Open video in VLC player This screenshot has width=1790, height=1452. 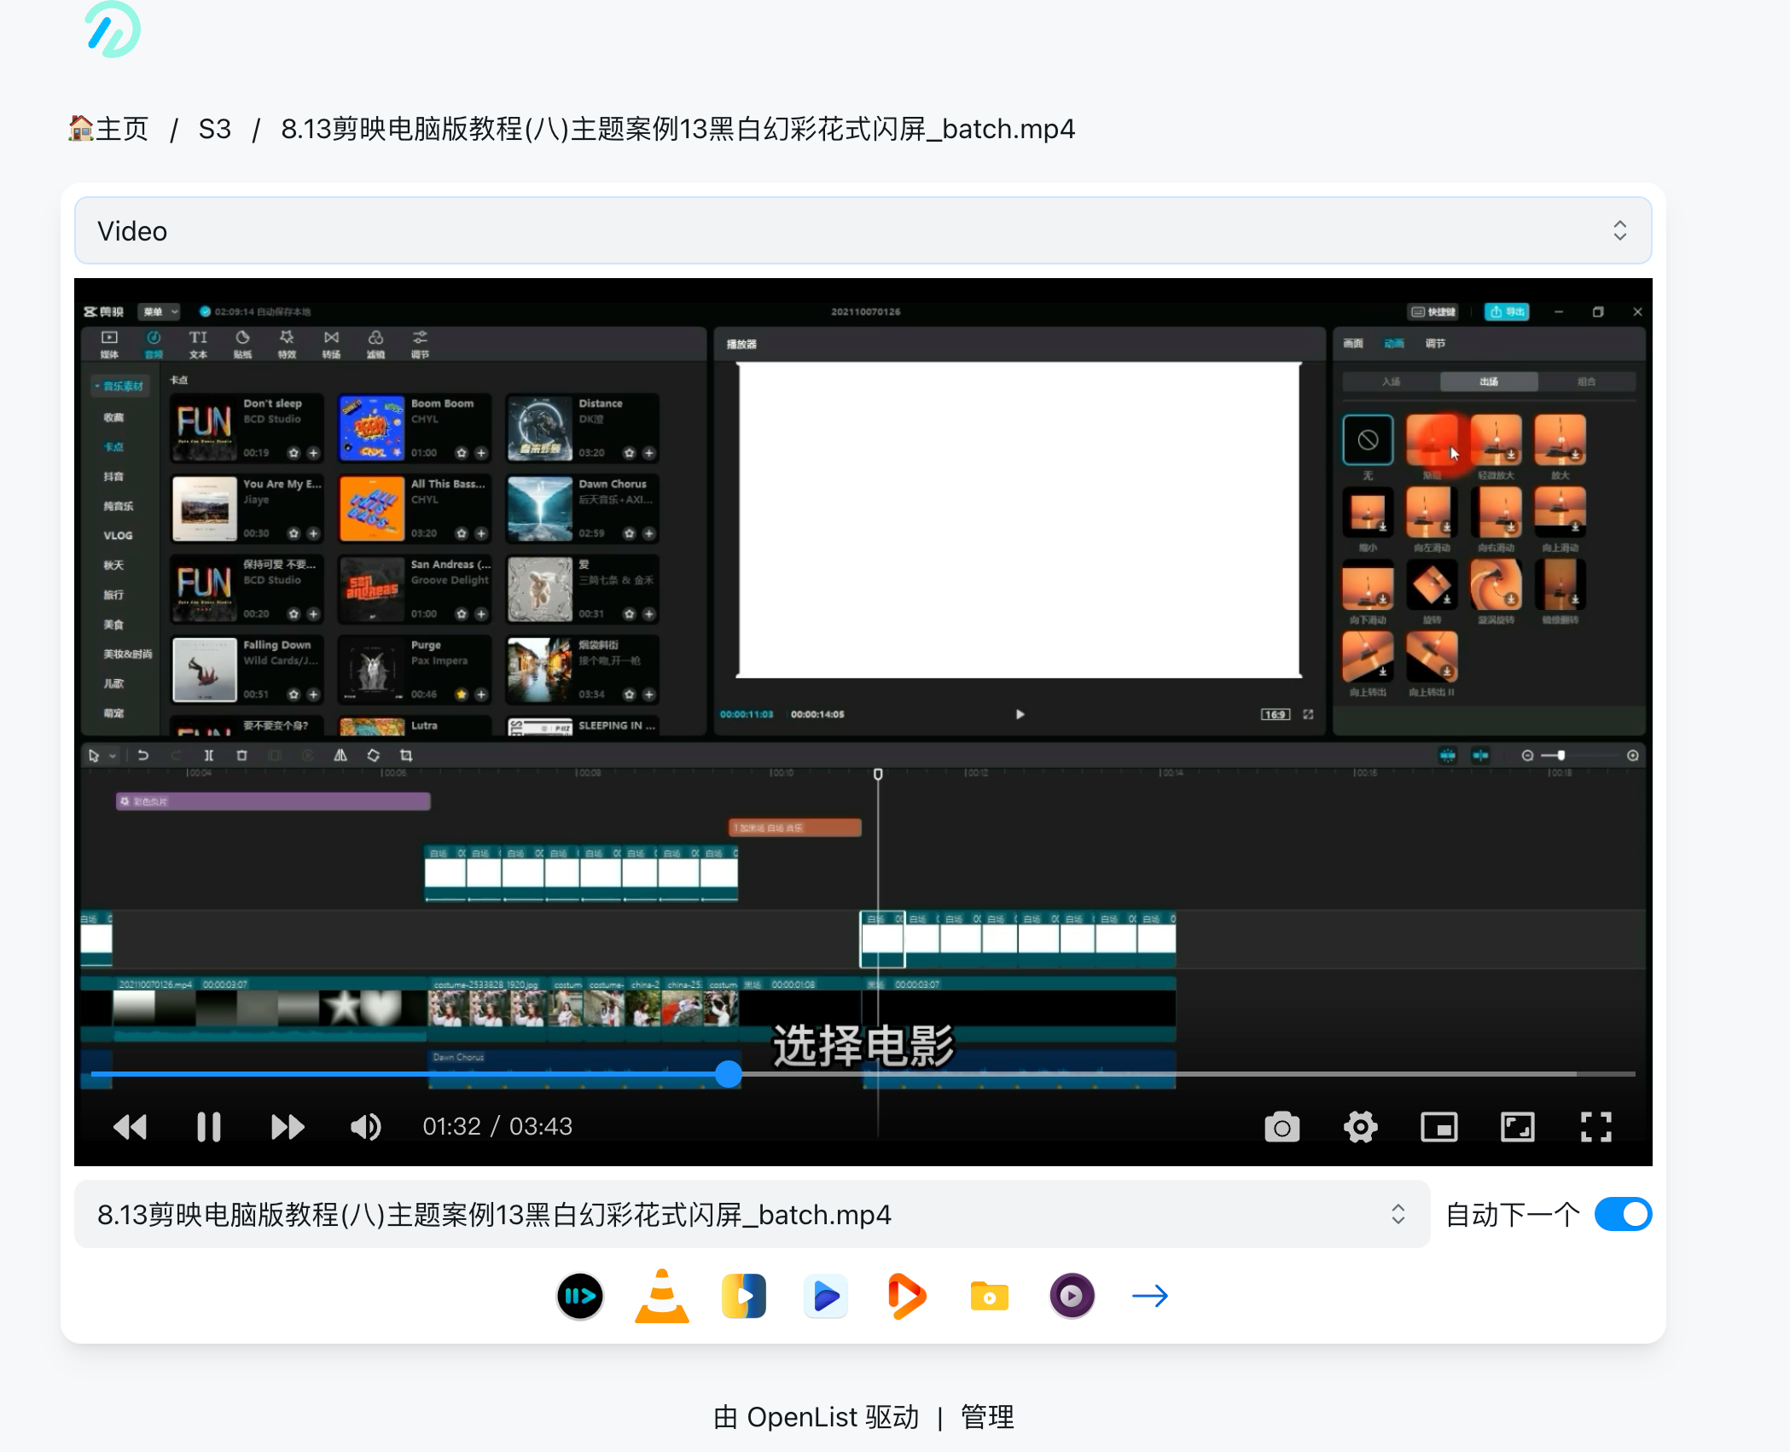(x=661, y=1296)
